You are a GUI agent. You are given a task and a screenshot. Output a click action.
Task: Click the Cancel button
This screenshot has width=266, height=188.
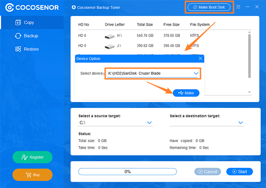tap(208, 172)
